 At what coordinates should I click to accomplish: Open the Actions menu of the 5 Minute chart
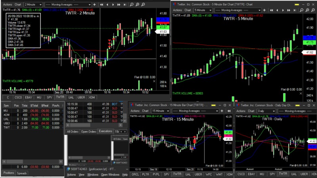[178, 10]
